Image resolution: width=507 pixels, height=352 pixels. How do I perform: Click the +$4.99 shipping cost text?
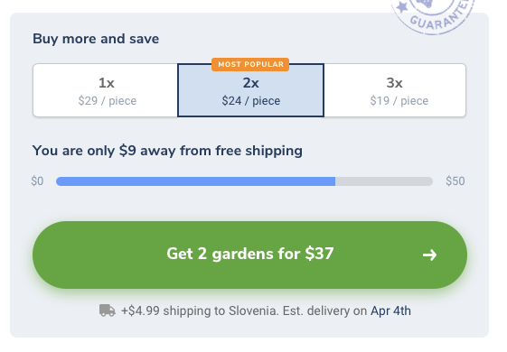(x=140, y=311)
